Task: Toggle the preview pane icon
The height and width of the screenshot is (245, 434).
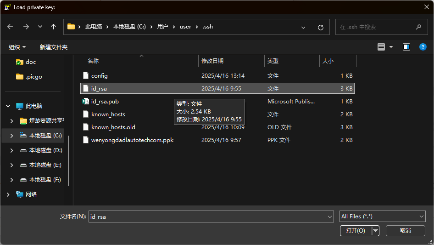Action: pos(406,47)
